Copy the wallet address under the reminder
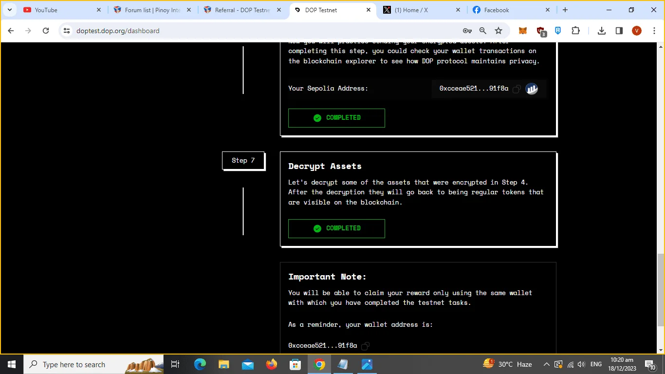This screenshot has width=665, height=374. pyautogui.click(x=366, y=346)
